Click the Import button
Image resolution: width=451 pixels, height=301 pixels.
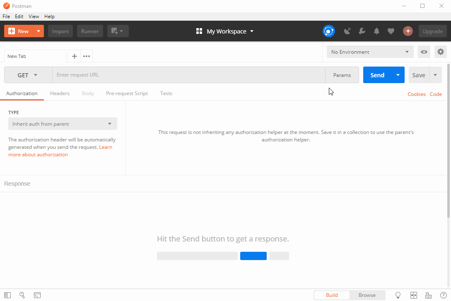coord(60,31)
